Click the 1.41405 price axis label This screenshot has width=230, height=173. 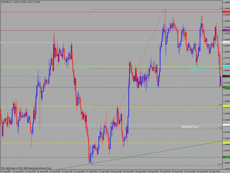click(x=227, y=120)
